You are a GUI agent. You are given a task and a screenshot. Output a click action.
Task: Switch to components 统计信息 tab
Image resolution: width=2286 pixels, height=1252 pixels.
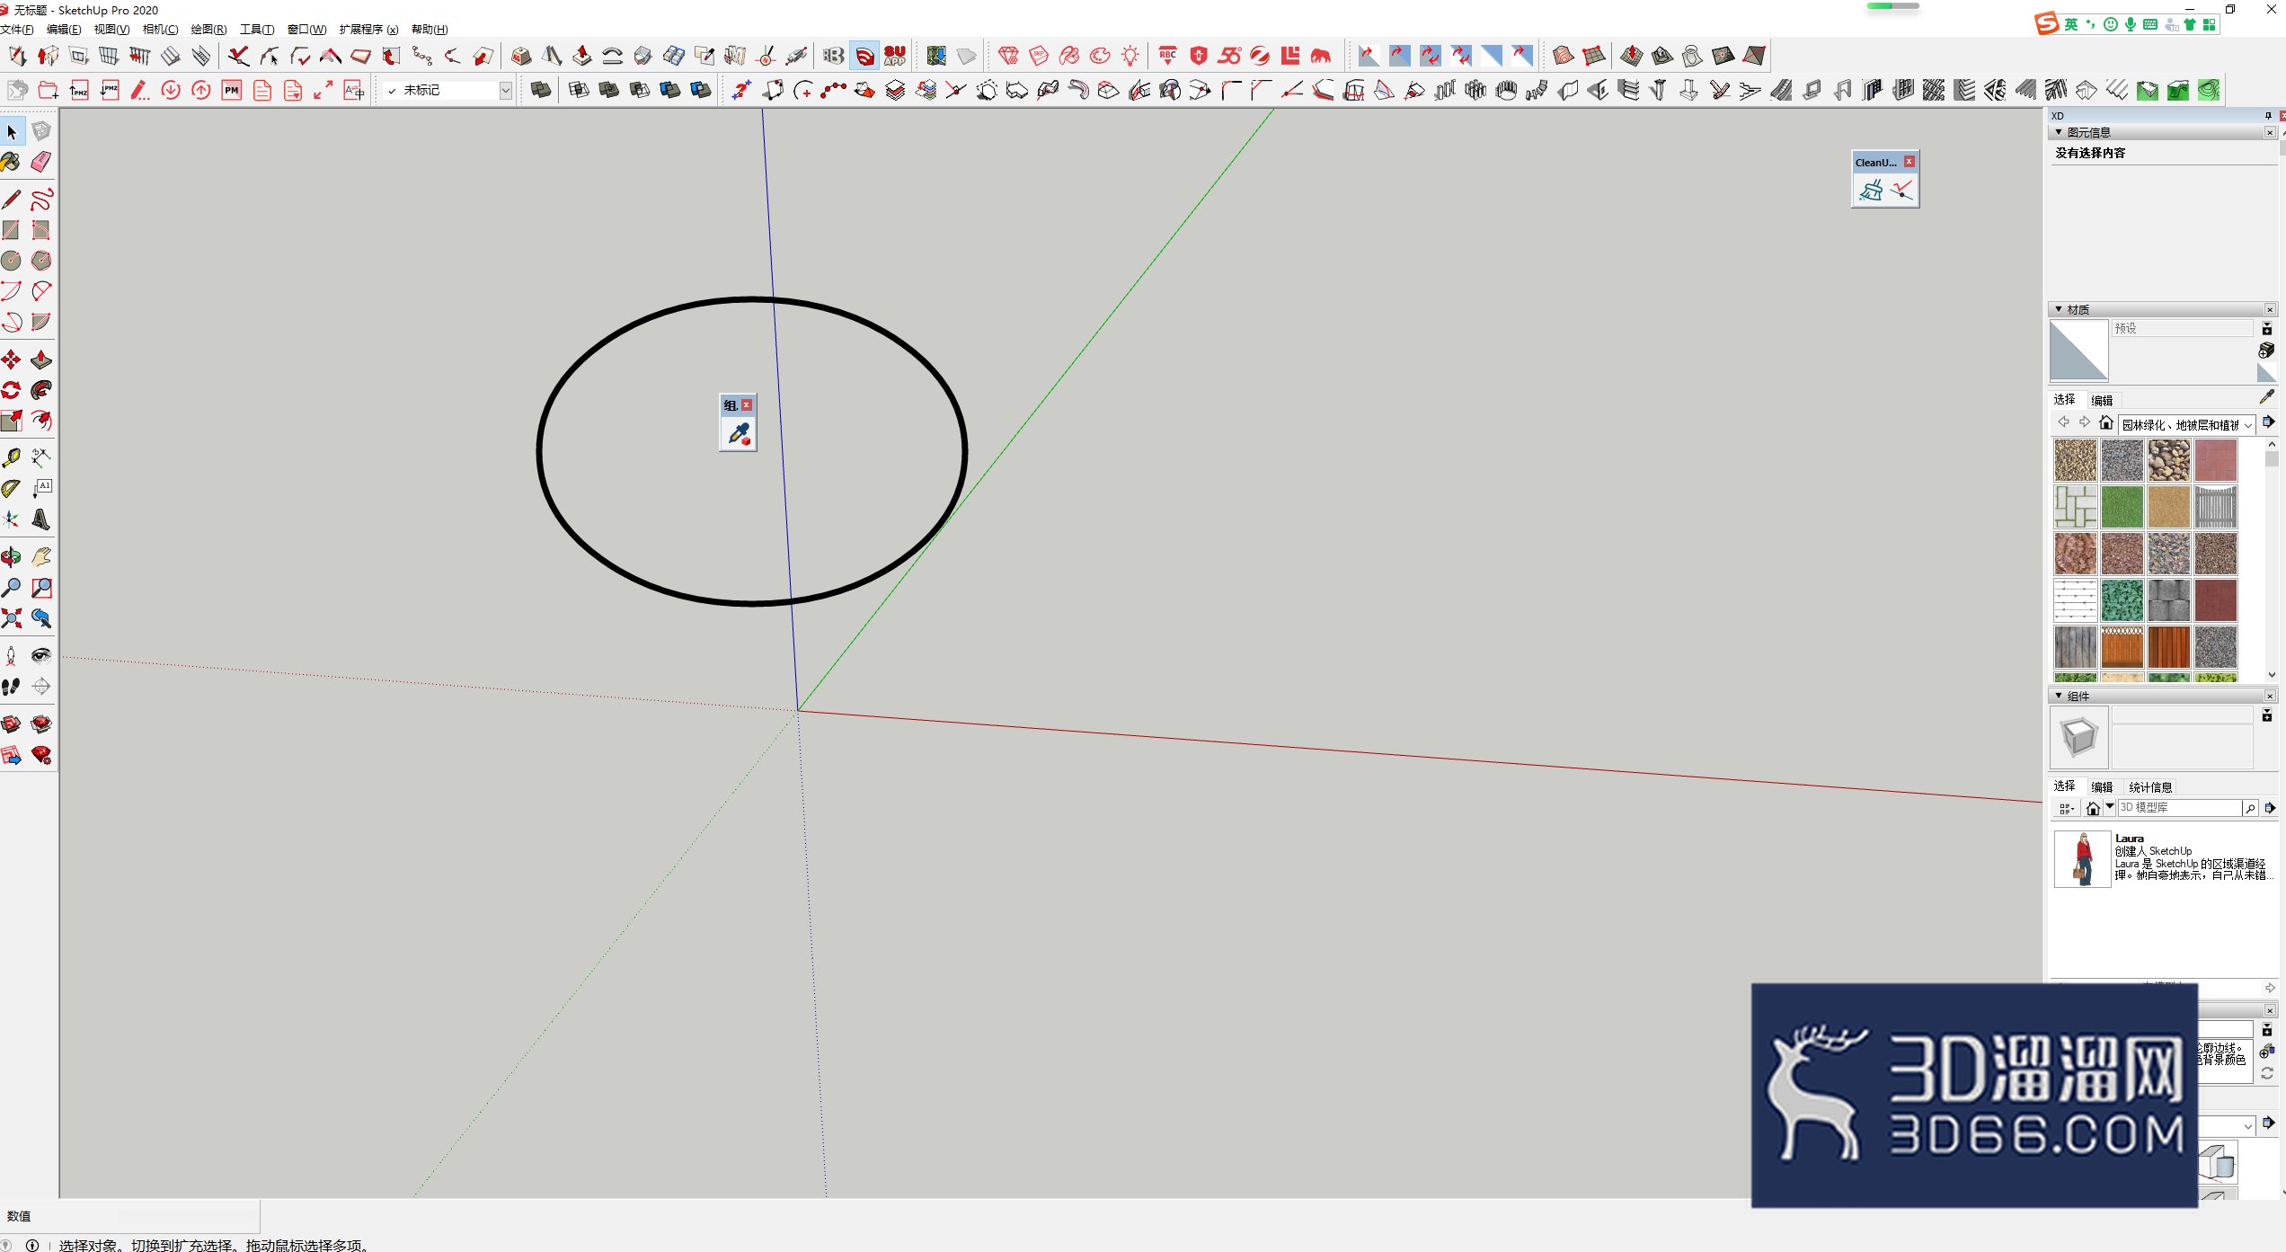[2150, 787]
